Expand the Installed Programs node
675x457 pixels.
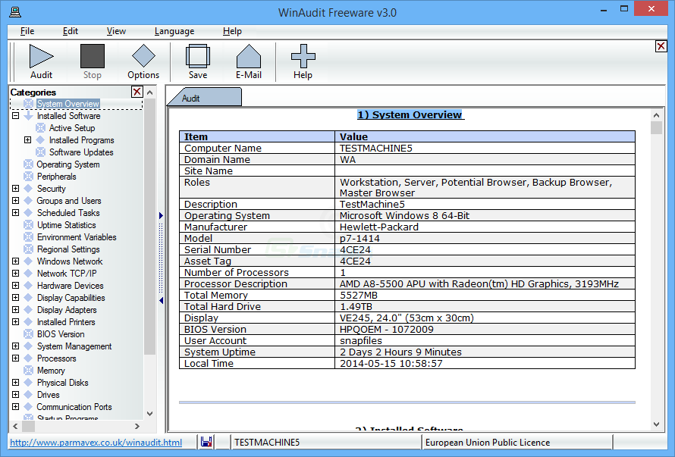pyautogui.click(x=27, y=140)
